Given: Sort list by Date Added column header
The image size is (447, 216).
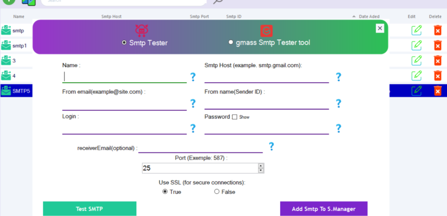Looking at the screenshot, I should [368, 17].
